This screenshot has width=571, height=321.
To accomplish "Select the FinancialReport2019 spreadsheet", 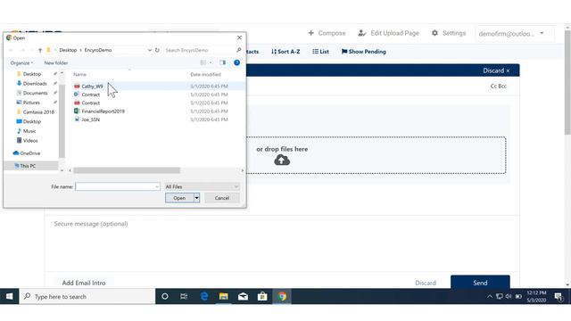I will 103,111.
